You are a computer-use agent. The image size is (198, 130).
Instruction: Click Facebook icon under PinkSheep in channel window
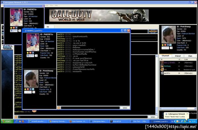(x=30, y=89)
